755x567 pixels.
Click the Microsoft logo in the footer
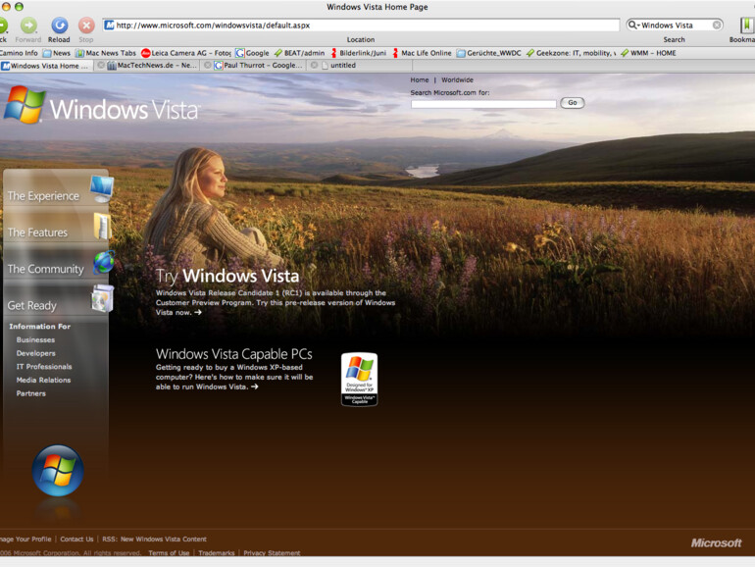tap(716, 542)
